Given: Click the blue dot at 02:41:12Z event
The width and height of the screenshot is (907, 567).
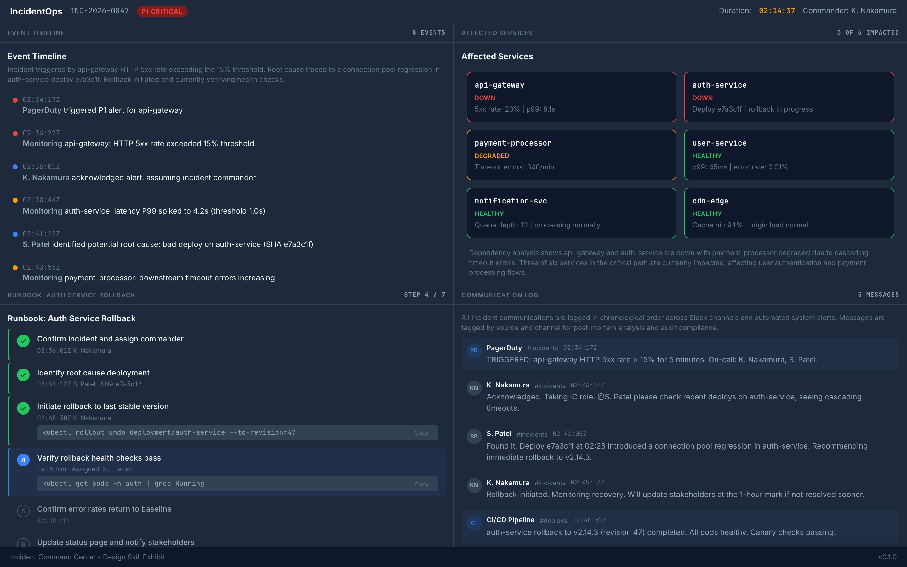Looking at the screenshot, I should 15,234.
